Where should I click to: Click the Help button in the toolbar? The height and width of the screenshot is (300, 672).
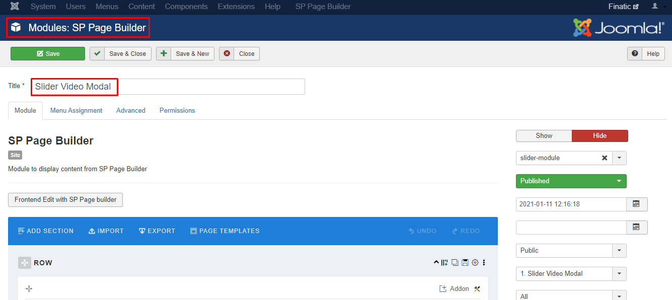(646, 54)
